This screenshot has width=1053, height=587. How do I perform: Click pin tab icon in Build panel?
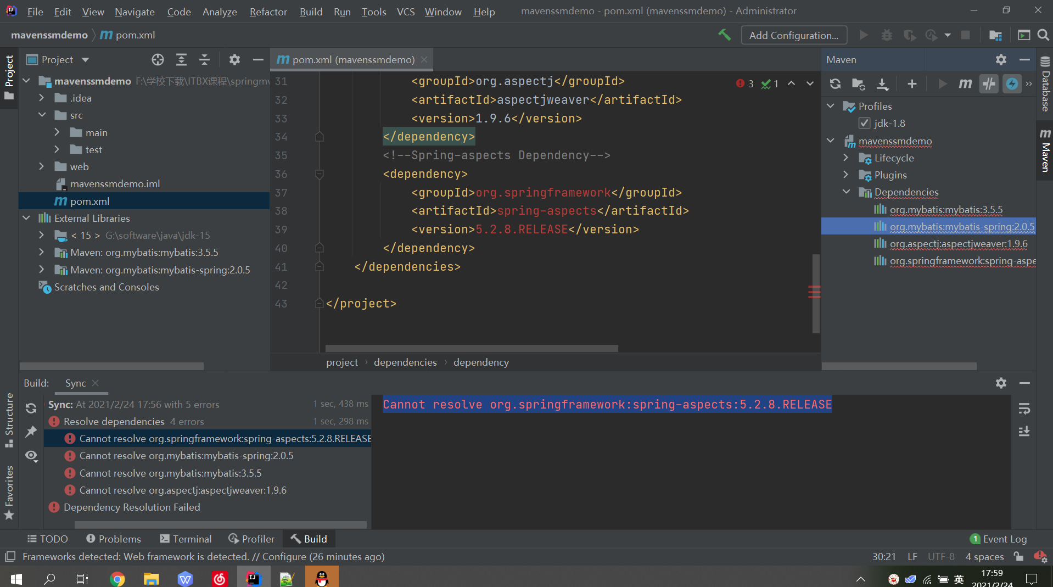point(31,432)
